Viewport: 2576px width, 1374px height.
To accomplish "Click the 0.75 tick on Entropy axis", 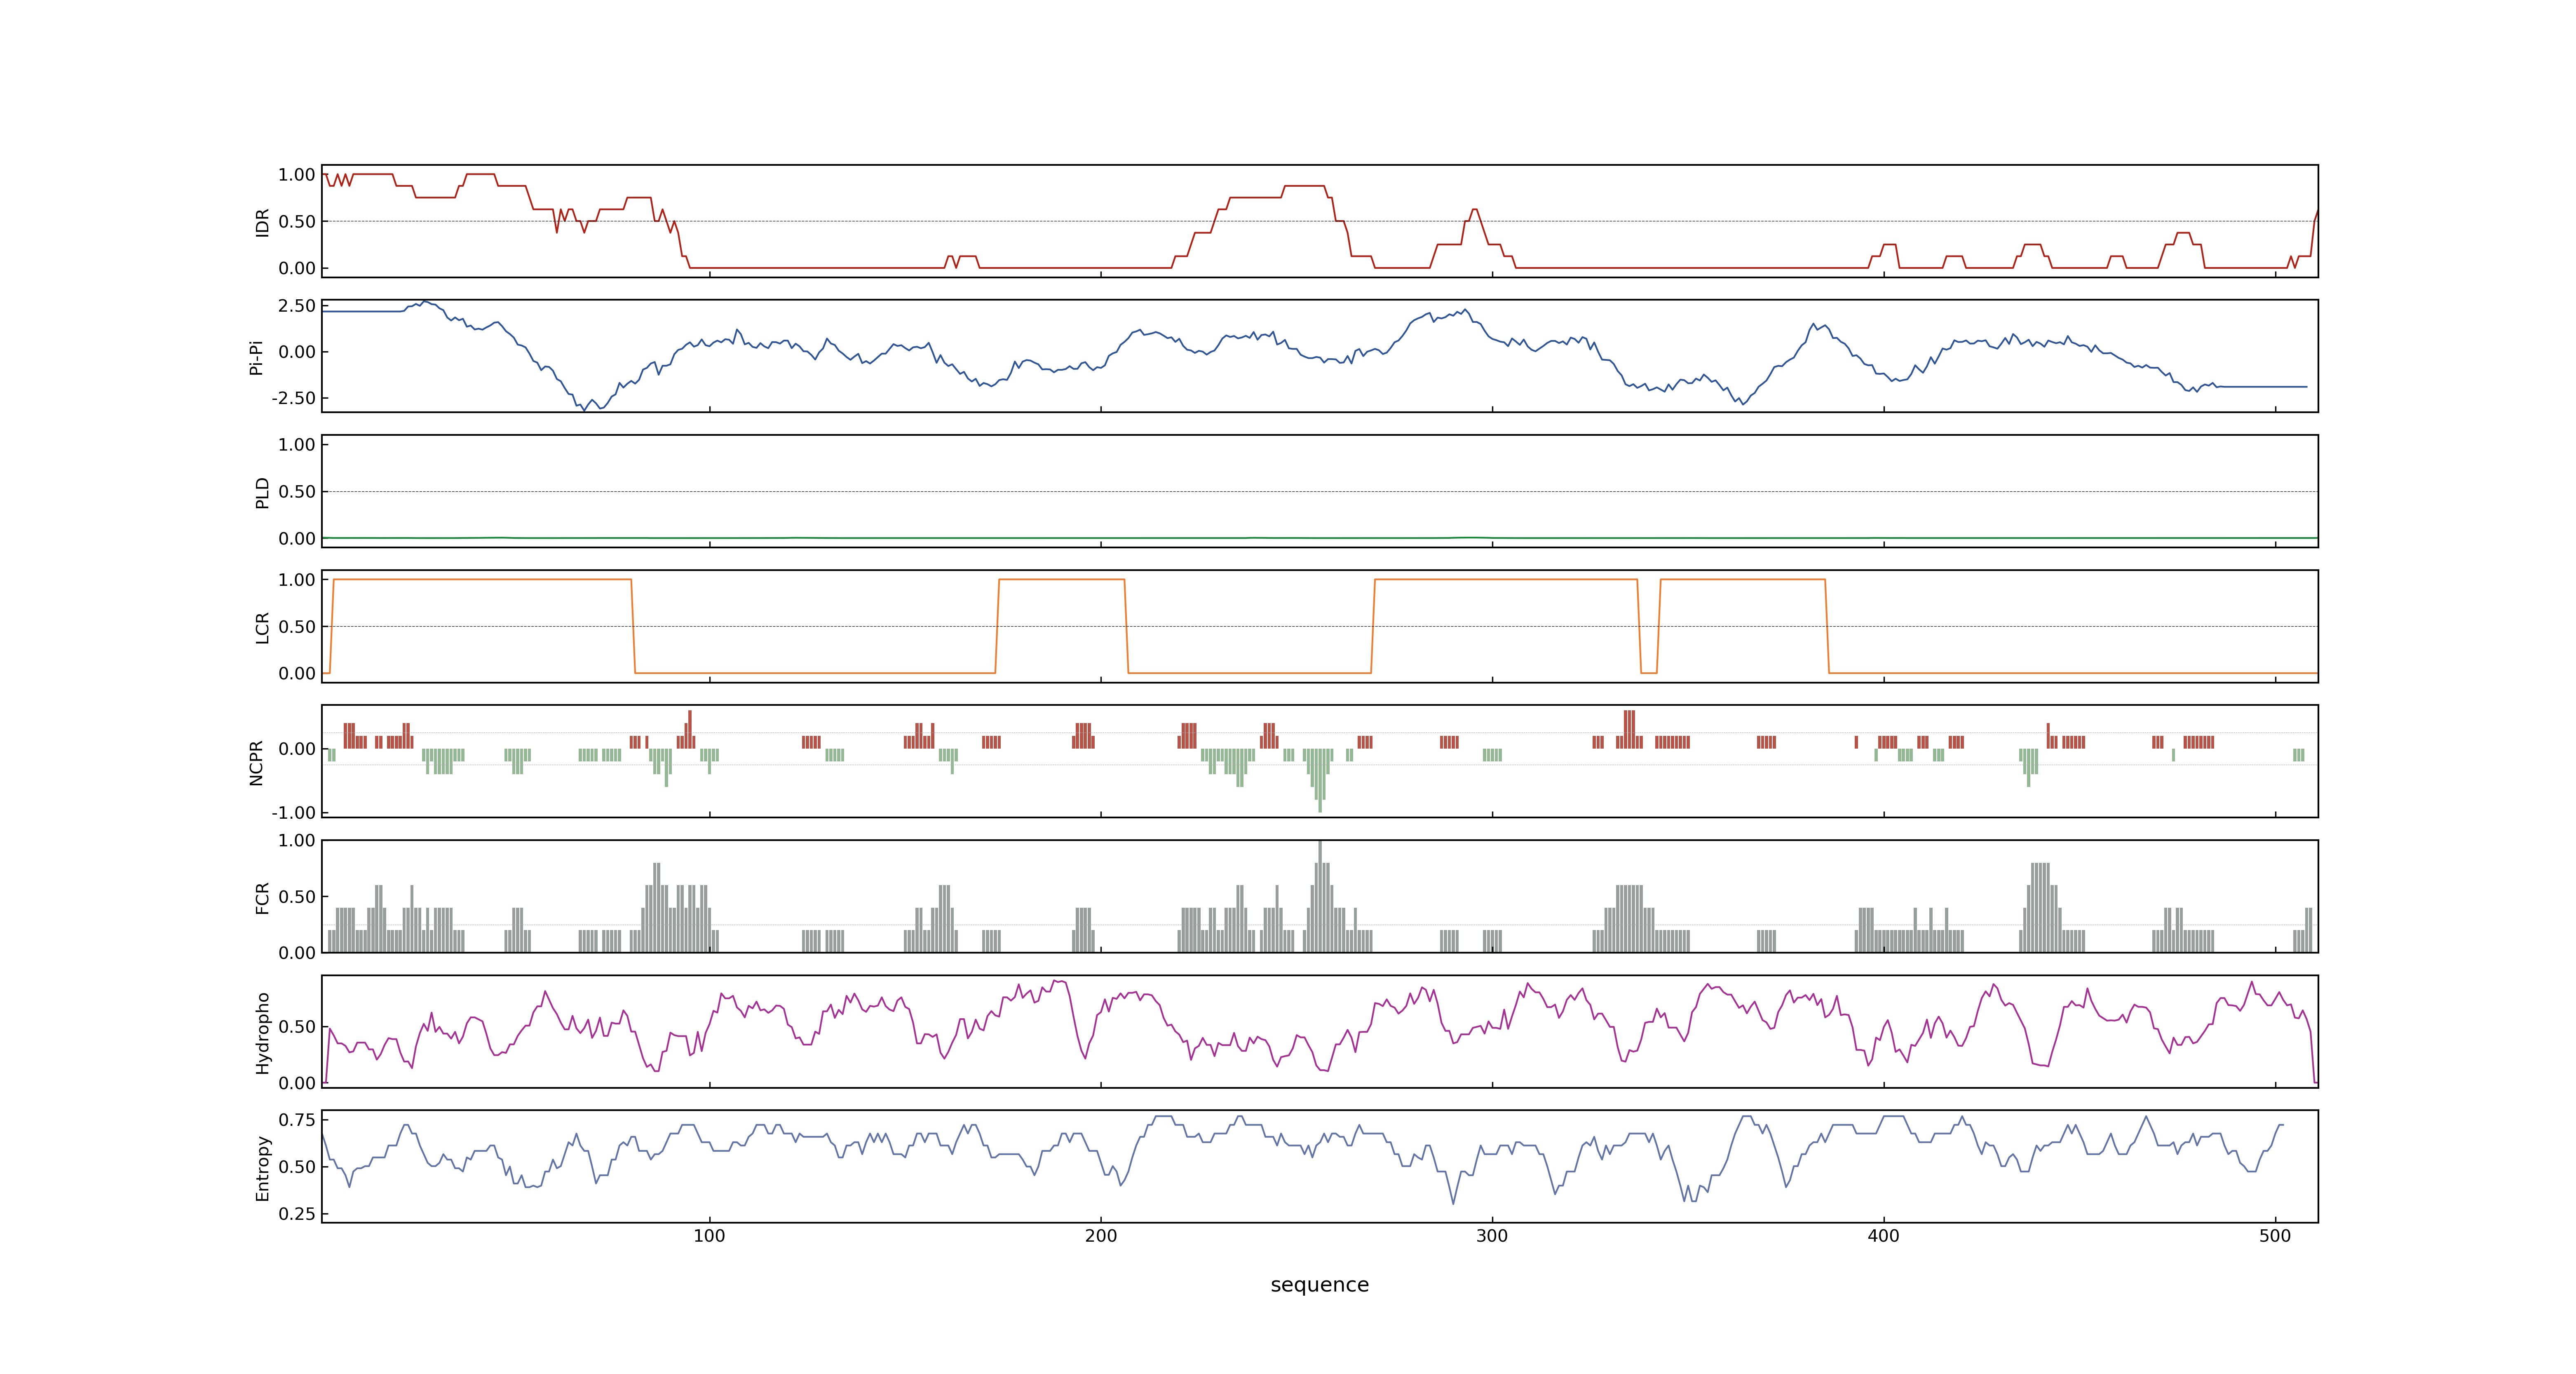I will (297, 1120).
